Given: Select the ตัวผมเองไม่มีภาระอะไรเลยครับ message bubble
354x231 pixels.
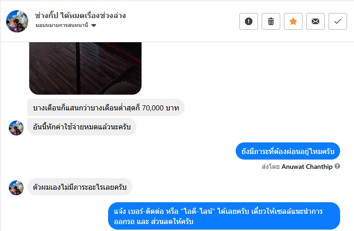Looking at the screenshot, I should (80, 187).
